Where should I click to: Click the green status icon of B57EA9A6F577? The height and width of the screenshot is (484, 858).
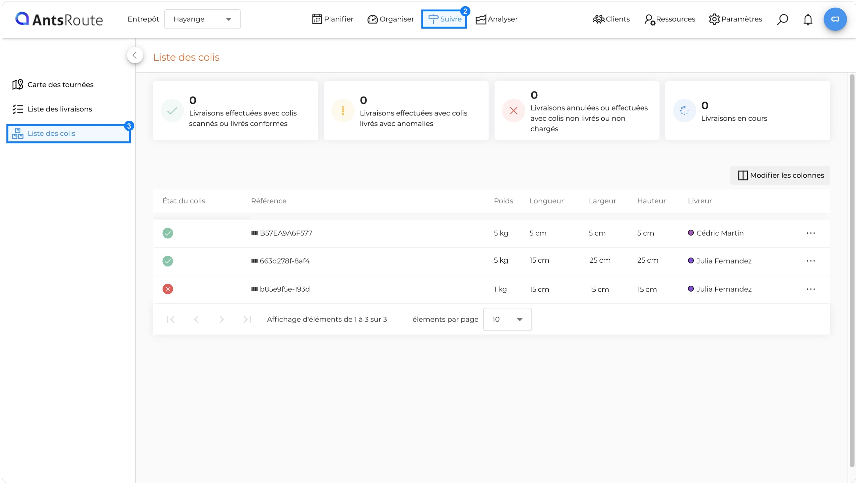[168, 233]
